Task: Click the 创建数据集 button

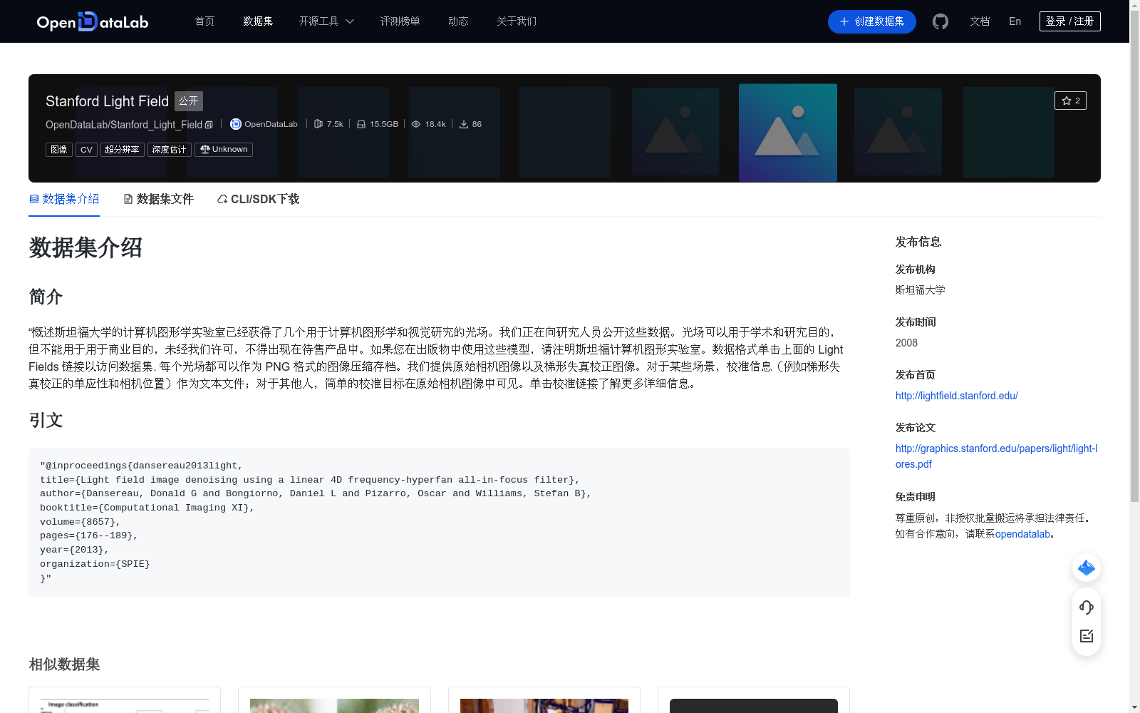Action: 871,21
